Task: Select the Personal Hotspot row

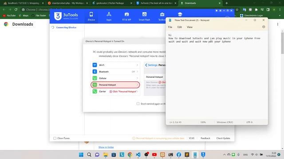Action: coord(115,85)
